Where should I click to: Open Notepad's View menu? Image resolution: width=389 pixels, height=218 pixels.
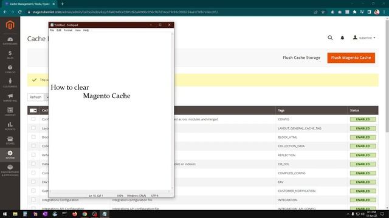pyautogui.click(x=78, y=30)
